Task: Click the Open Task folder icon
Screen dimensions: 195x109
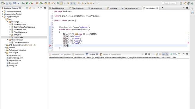Action: [49, 3]
